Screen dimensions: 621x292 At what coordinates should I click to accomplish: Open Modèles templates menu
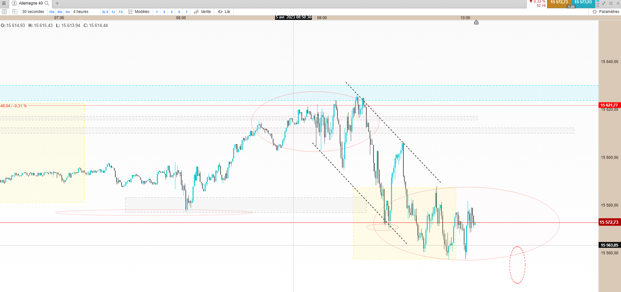pos(139,12)
